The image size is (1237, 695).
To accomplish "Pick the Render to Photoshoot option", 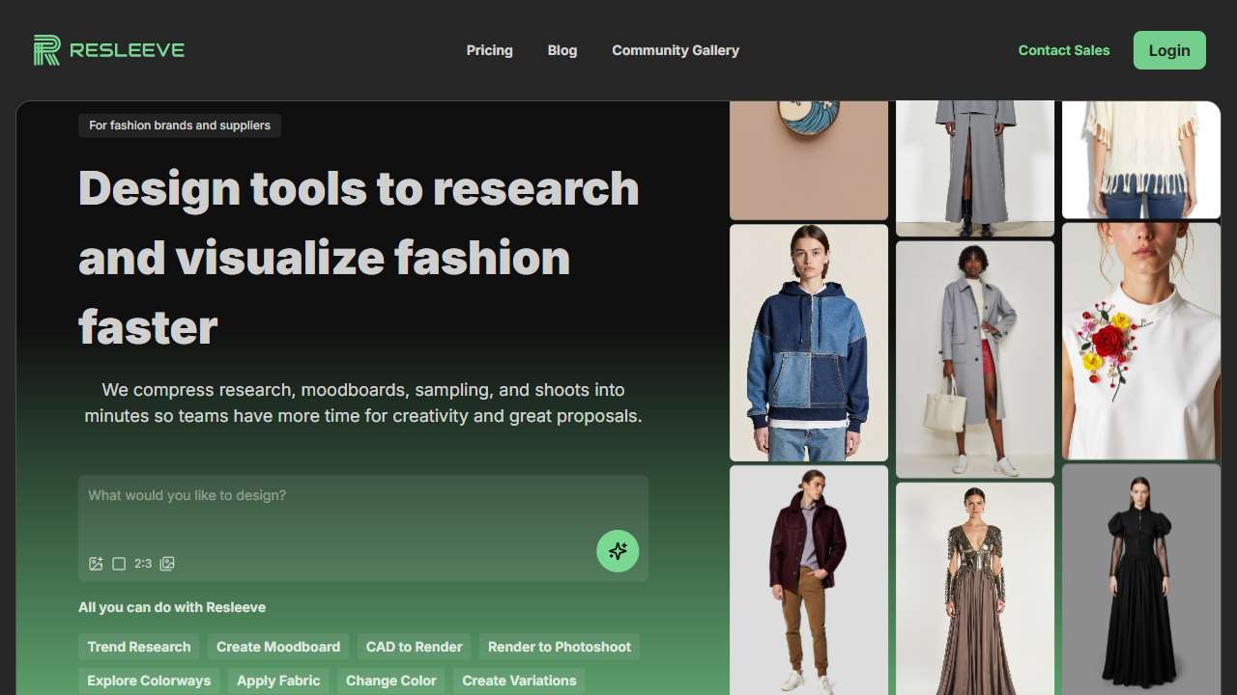I will coord(559,647).
